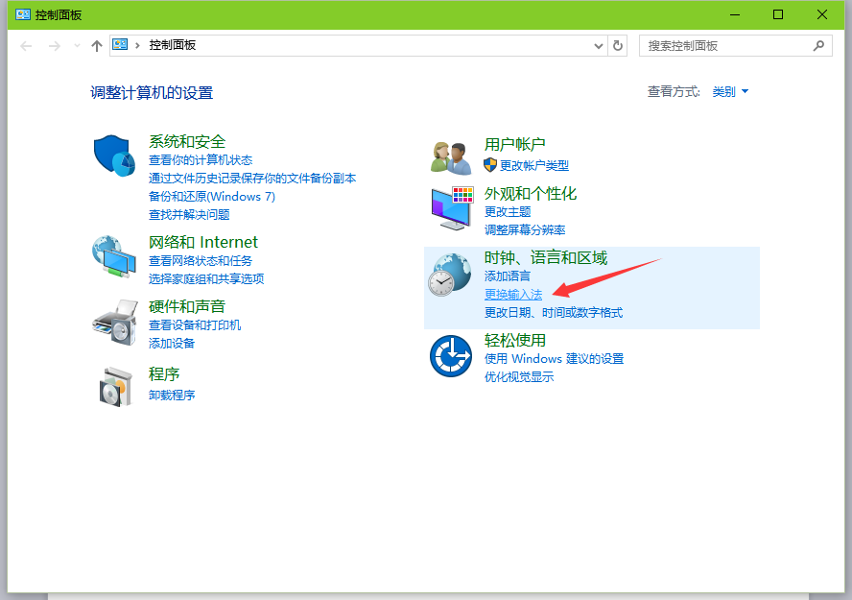The width and height of the screenshot is (852, 600).
Task: Click the Ease of Access icon
Action: 449,356
